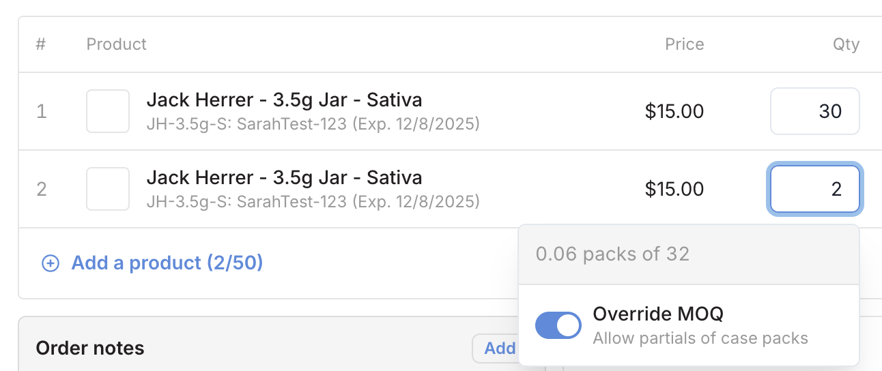Toggle the Override MOQ switch
Screen dimensions: 882x371
click(558, 326)
